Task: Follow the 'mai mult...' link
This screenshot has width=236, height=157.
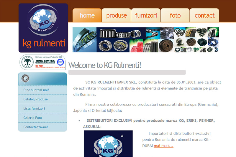Action: click(164, 146)
